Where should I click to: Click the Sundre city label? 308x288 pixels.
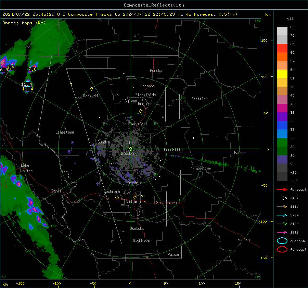pyautogui.click(x=104, y=142)
